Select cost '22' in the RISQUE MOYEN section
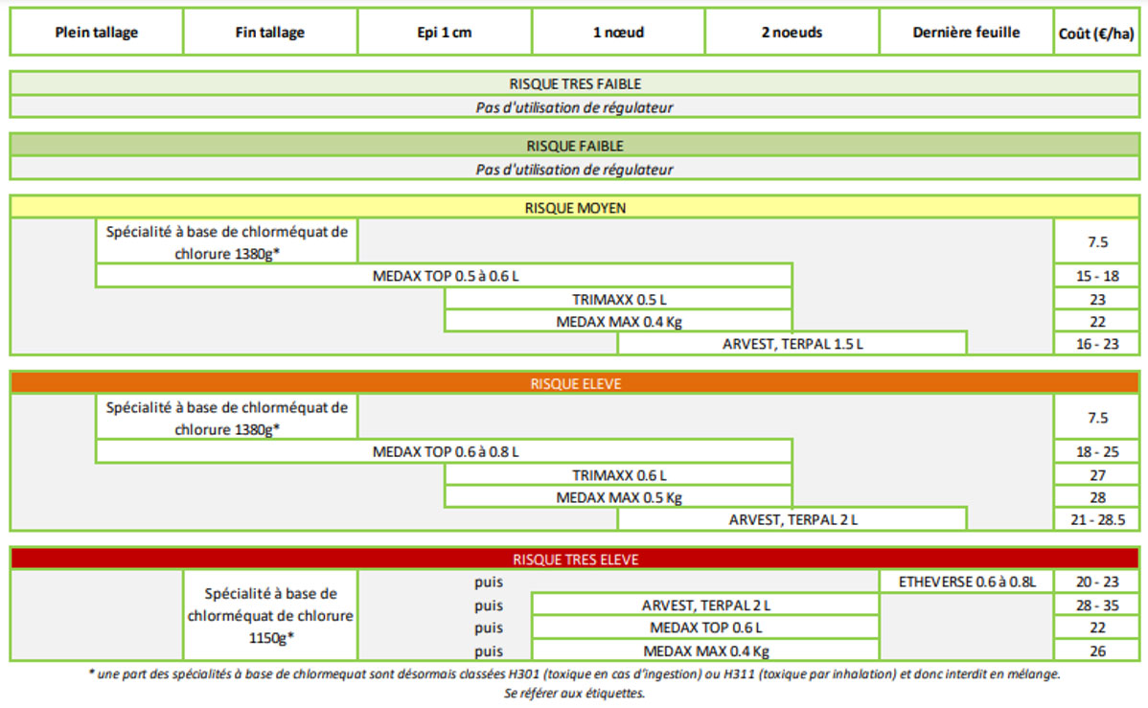The height and width of the screenshot is (708, 1148). [x=1097, y=321]
